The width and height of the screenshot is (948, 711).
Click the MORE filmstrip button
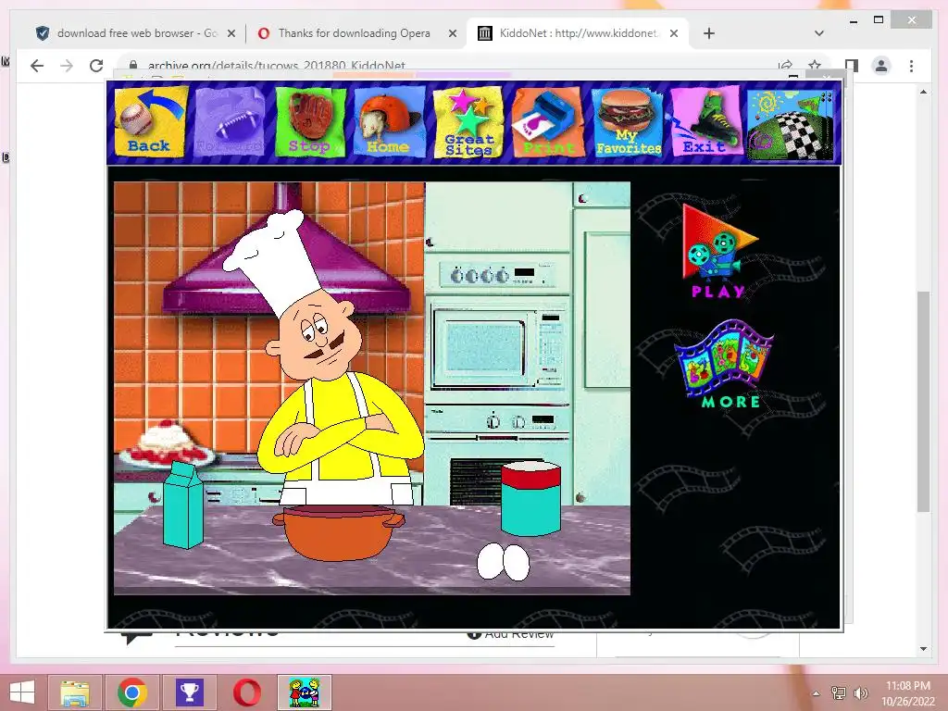[724, 365]
